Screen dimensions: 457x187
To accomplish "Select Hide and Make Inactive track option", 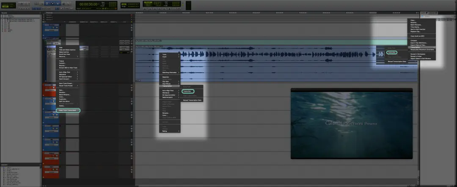I will (67, 50).
